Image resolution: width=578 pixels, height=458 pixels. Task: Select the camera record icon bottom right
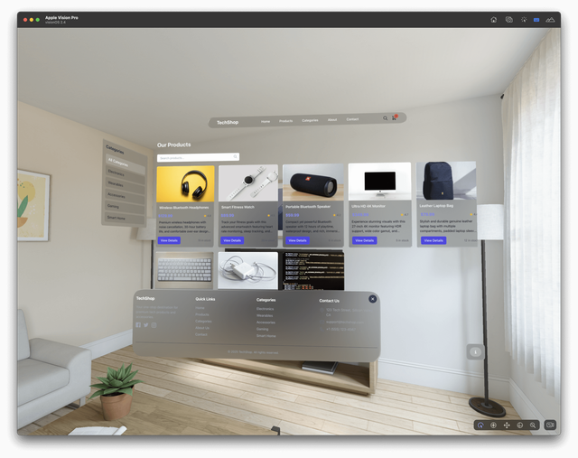550,425
